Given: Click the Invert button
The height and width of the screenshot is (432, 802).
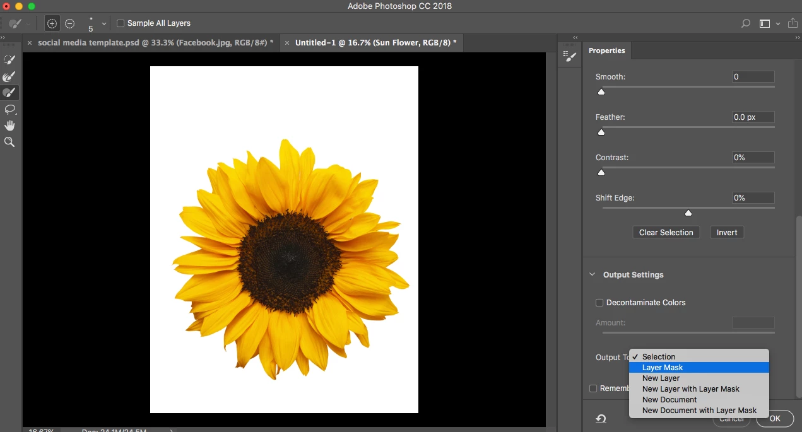Looking at the screenshot, I should coord(726,233).
